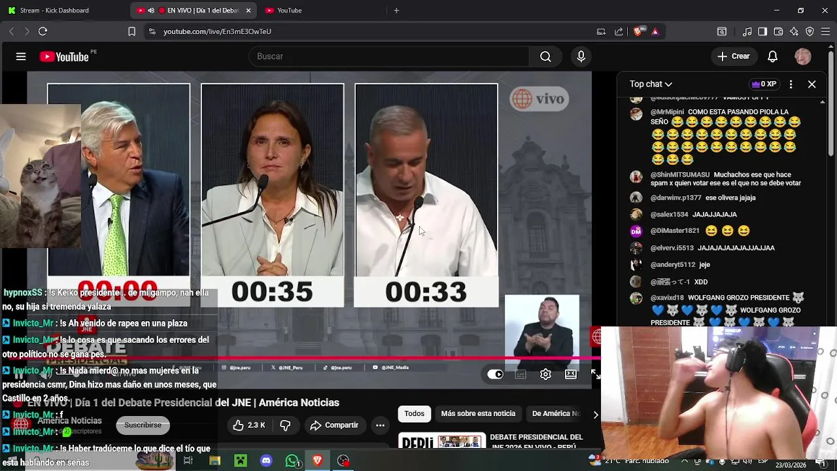Click the 0 XP points badge
The image size is (837, 471).
[764, 84]
